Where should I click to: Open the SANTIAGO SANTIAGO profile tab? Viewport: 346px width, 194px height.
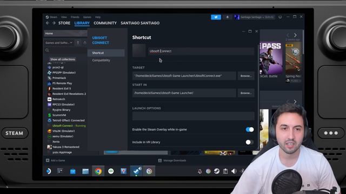click(x=140, y=23)
